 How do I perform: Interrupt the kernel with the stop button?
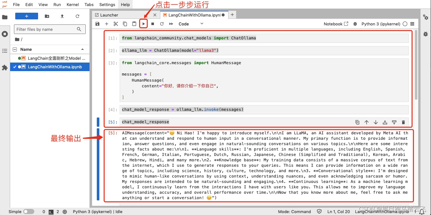(153, 24)
